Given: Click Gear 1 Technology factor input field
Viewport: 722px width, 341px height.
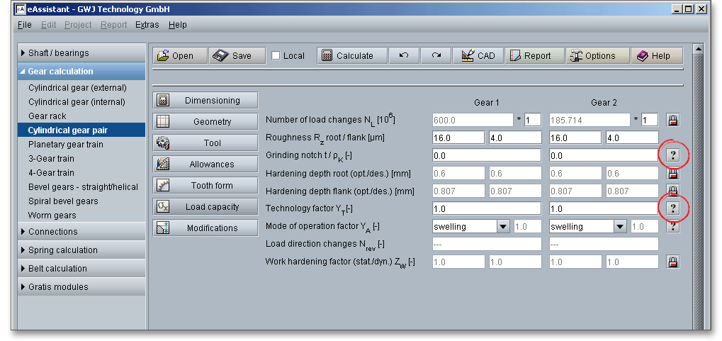Looking at the screenshot, I should tap(485, 208).
